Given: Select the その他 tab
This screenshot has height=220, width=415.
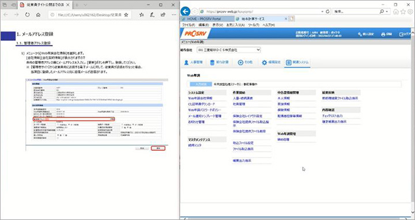Looking at the screenshot, I should 245,62.
